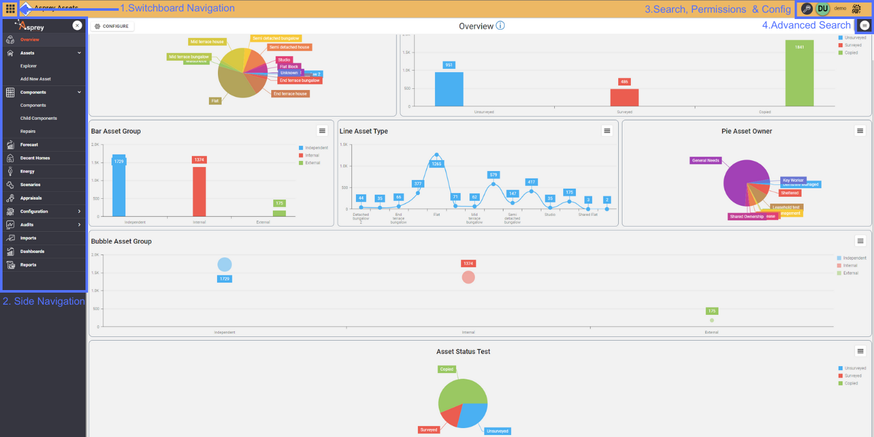This screenshot has height=437, width=874.
Task: Open the Forecast page from sidebar
Action: pyautogui.click(x=29, y=145)
